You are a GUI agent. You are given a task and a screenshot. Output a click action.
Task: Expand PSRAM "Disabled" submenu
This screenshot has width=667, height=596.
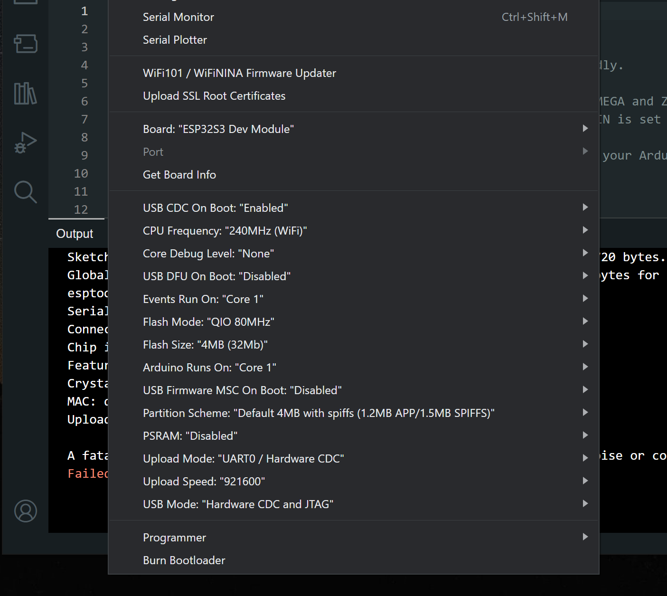coord(354,436)
